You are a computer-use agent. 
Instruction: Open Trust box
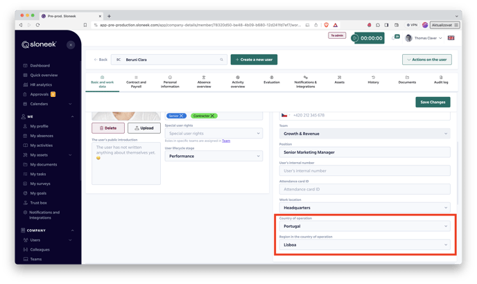38,203
